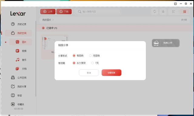194x116 pixels.
Task: Click the 上传 upload button
Action: (48, 11)
